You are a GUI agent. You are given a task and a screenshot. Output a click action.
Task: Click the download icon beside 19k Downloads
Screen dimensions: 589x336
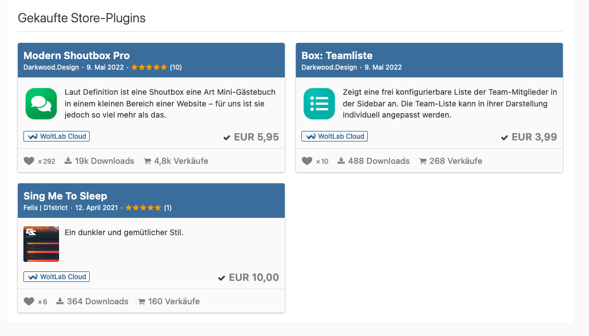[68, 161]
